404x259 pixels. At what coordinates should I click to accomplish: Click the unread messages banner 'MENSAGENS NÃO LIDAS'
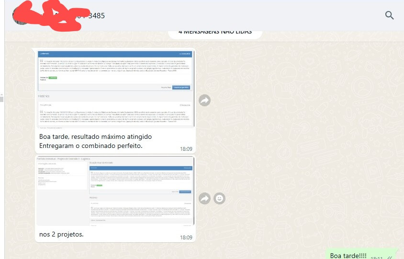(x=215, y=33)
